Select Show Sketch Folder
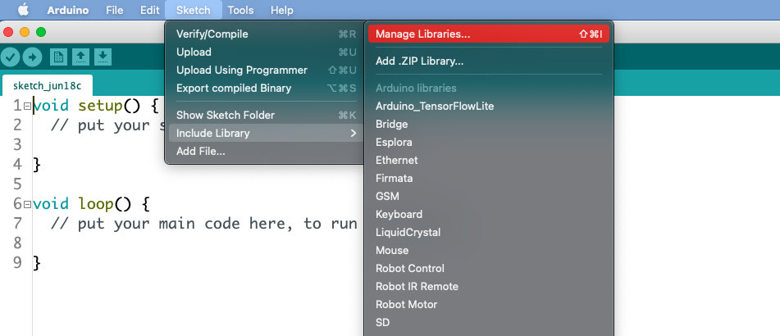The image size is (780, 336). (x=225, y=116)
